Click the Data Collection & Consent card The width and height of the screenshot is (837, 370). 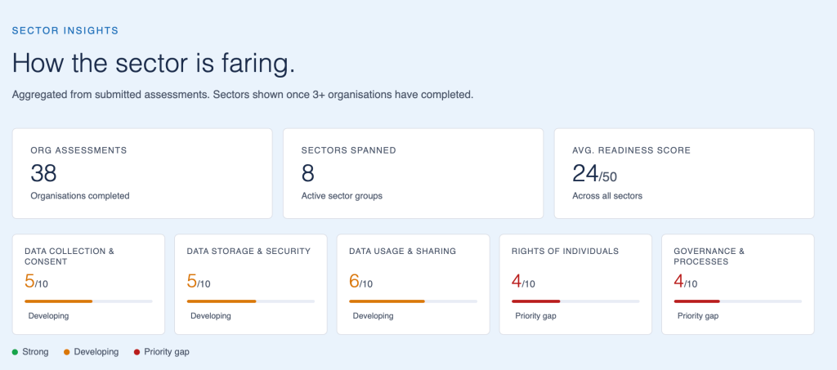(x=88, y=284)
